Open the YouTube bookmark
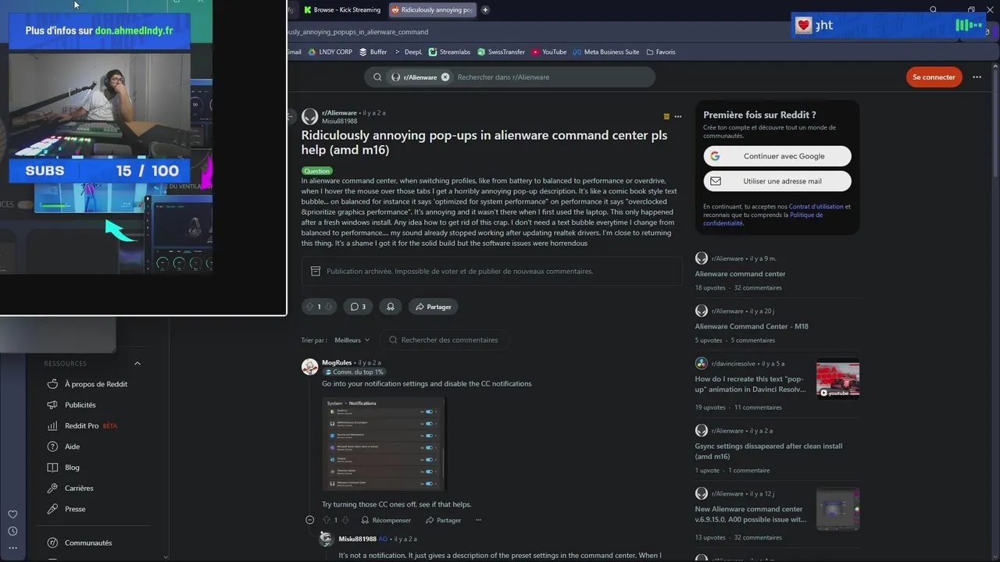1000x562 pixels. [x=549, y=52]
